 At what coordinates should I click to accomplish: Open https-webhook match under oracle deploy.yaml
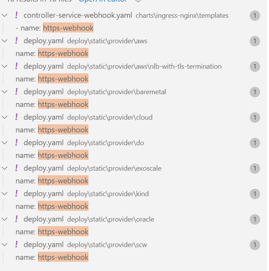click(52, 232)
